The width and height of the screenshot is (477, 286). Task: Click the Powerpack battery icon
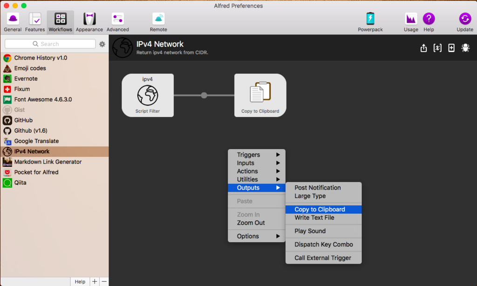(370, 19)
